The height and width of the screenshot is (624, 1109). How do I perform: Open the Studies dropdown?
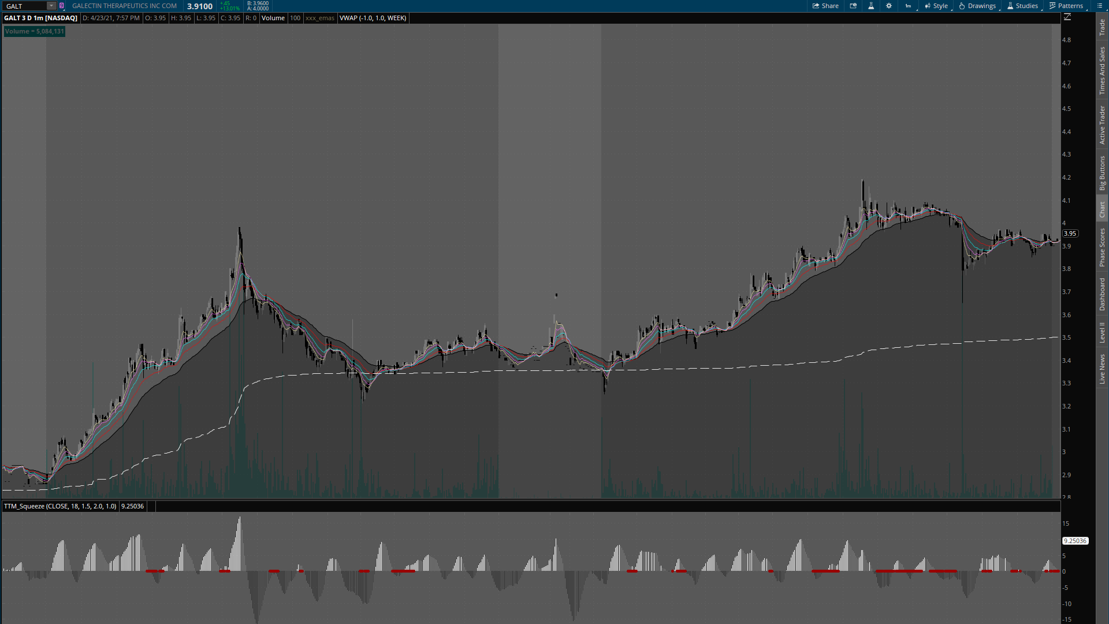[x=1022, y=6]
